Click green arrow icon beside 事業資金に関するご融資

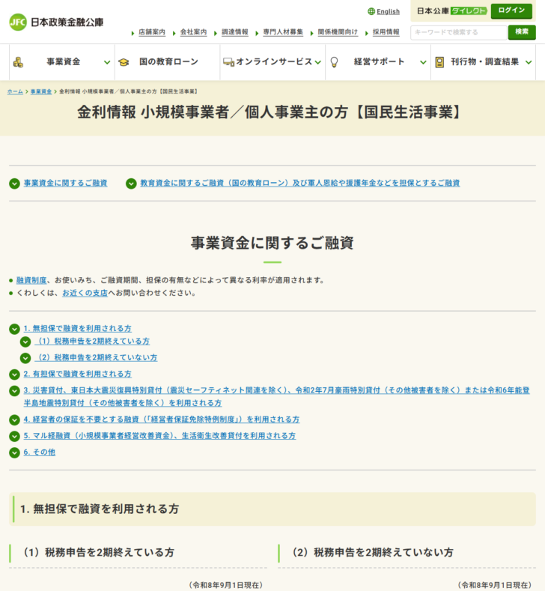pos(14,184)
